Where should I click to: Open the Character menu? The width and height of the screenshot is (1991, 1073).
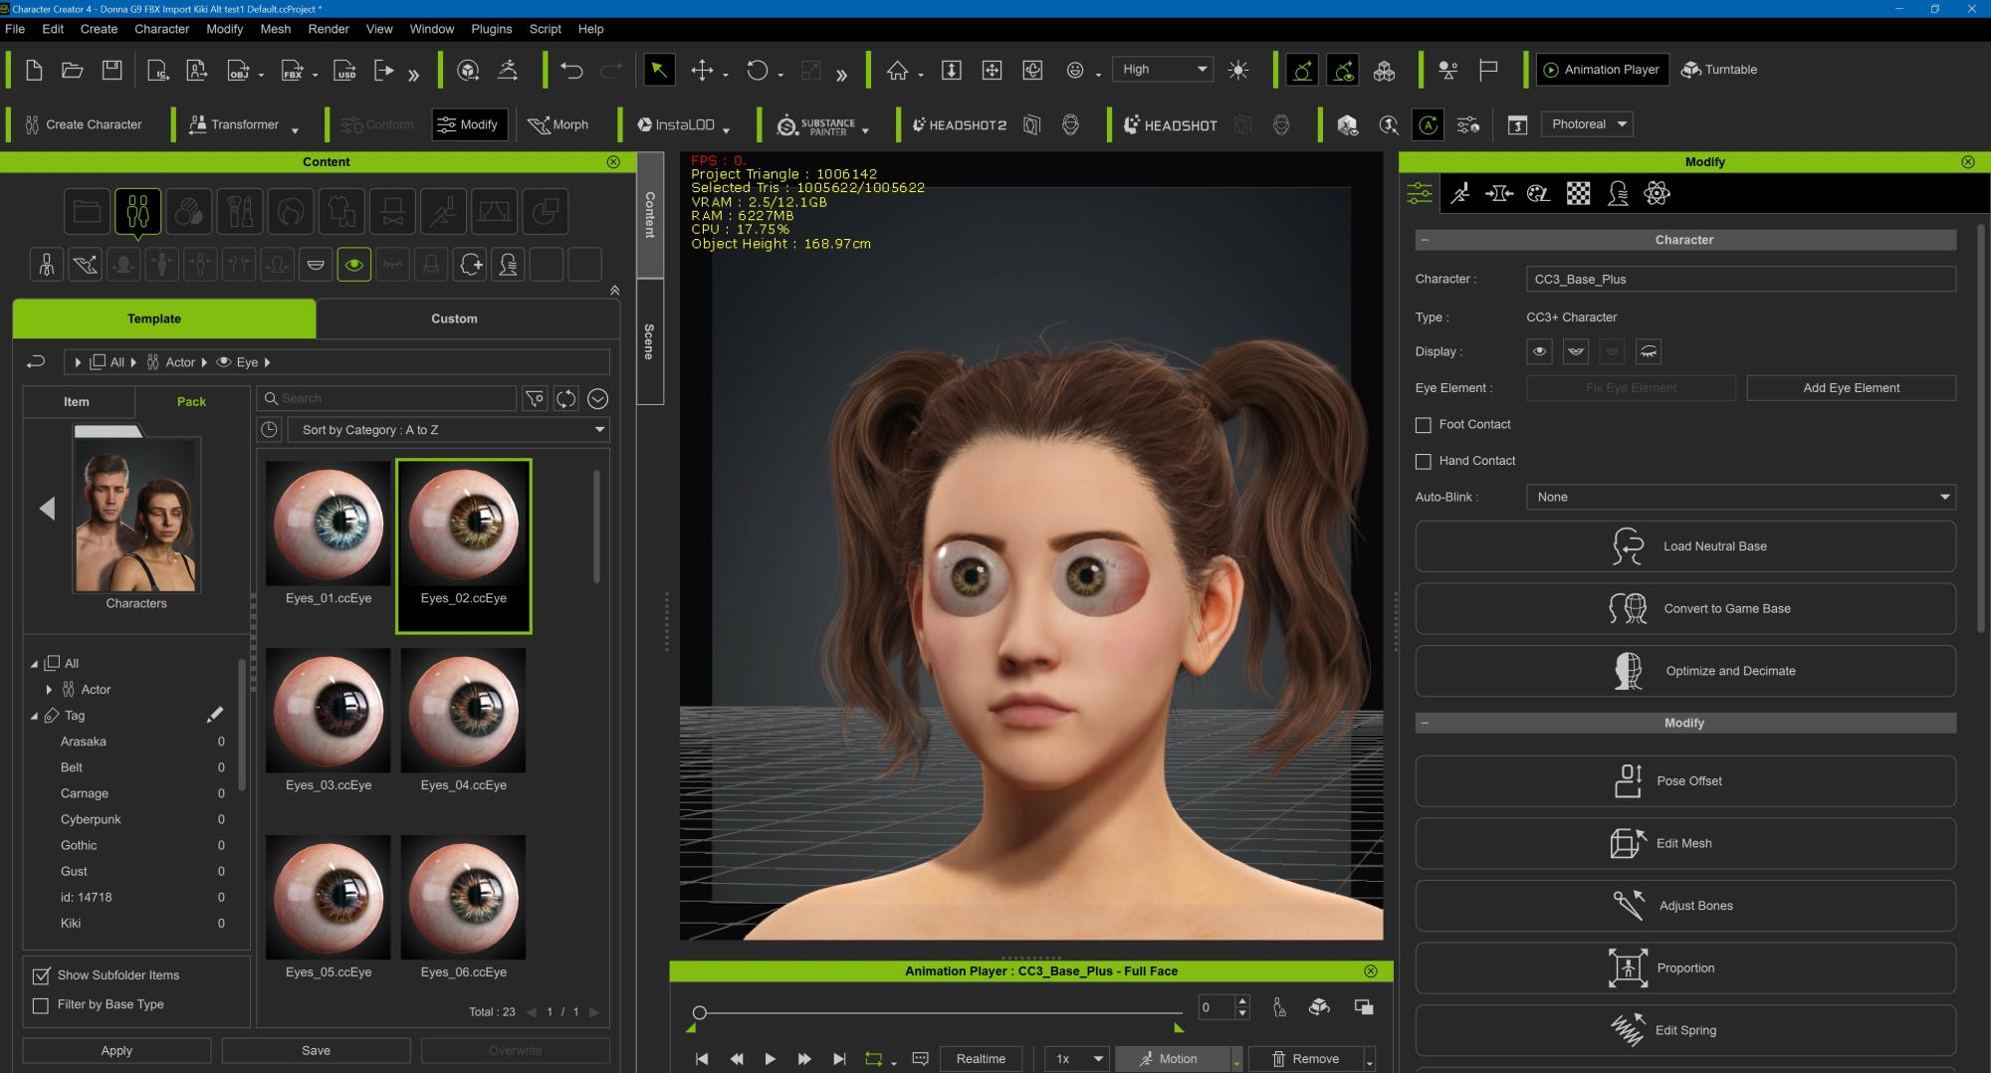(x=161, y=29)
